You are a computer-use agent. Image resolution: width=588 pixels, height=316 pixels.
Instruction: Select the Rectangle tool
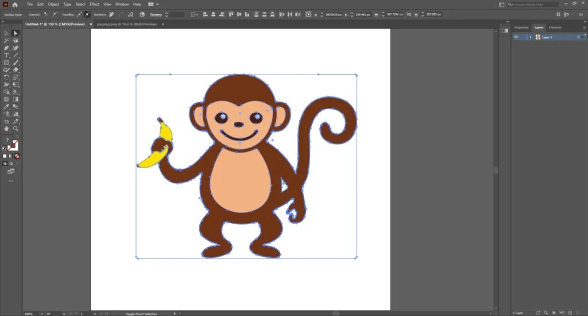click(x=6, y=63)
